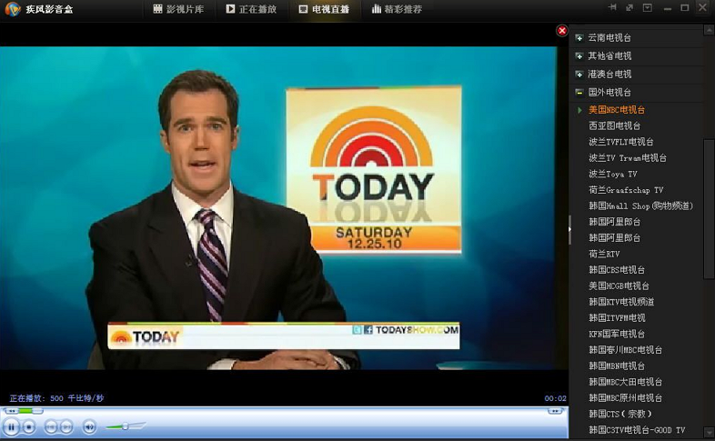This screenshot has height=441, width=715.
Task: Play the 韩国CTS（宗教）channel
Action: [x=620, y=414]
